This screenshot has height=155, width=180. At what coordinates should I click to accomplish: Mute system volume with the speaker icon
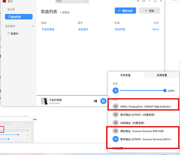pos(115,91)
